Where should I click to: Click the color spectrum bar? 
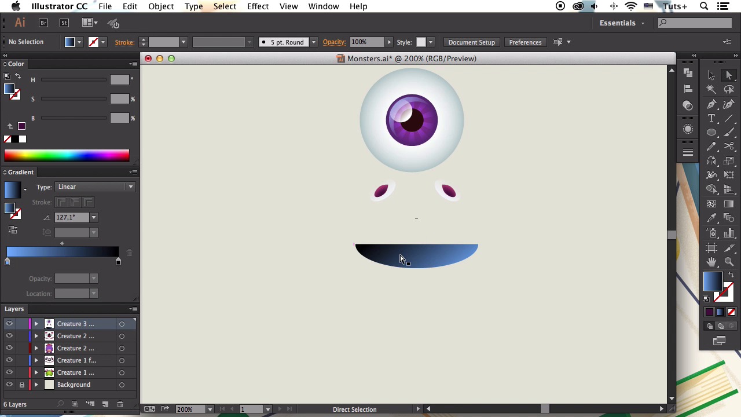[67, 155]
